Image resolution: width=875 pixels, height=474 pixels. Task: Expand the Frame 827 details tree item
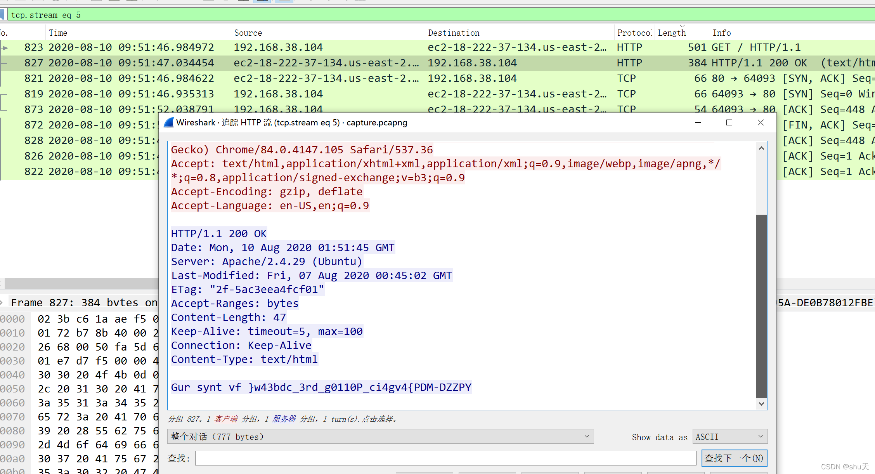2,302
